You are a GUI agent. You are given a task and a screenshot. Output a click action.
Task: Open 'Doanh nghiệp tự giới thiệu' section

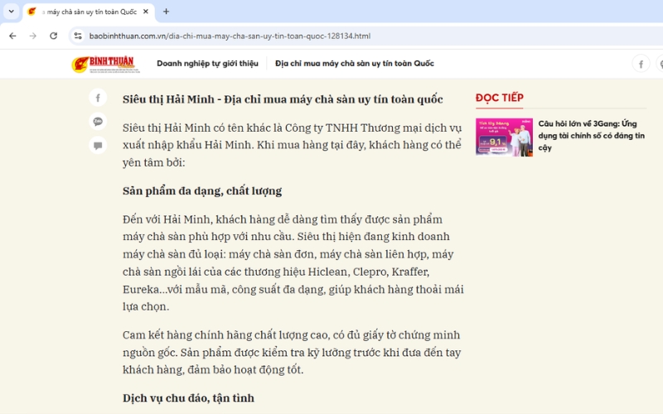coord(207,64)
